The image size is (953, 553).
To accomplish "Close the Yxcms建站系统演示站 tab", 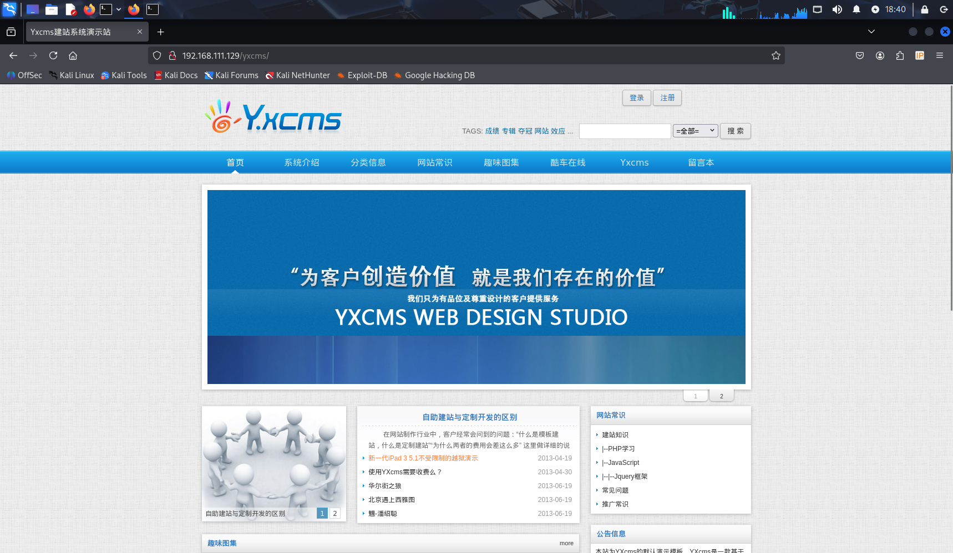I will pos(140,32).
